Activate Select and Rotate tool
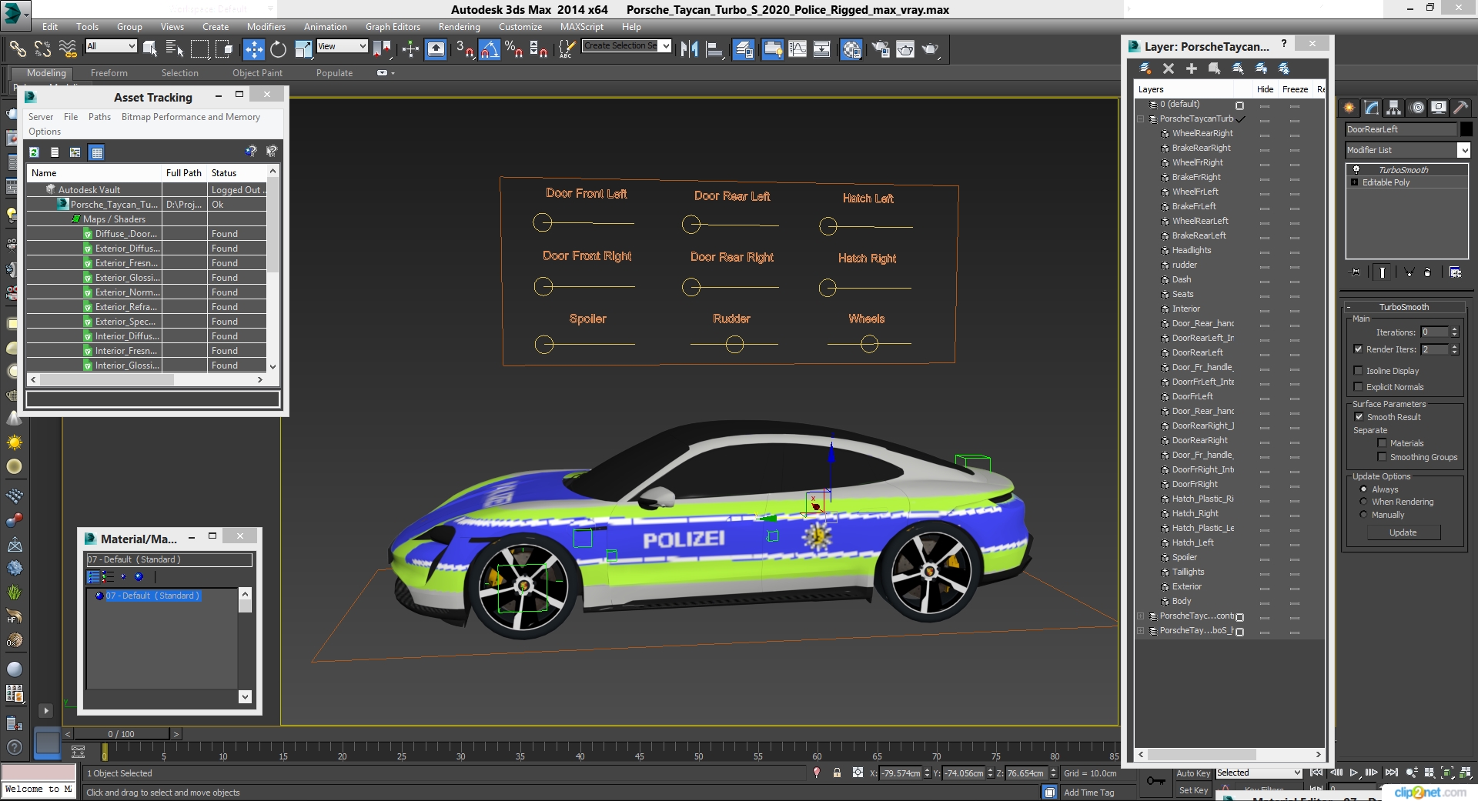The image size is (1478, 801). tap(278, 49)
